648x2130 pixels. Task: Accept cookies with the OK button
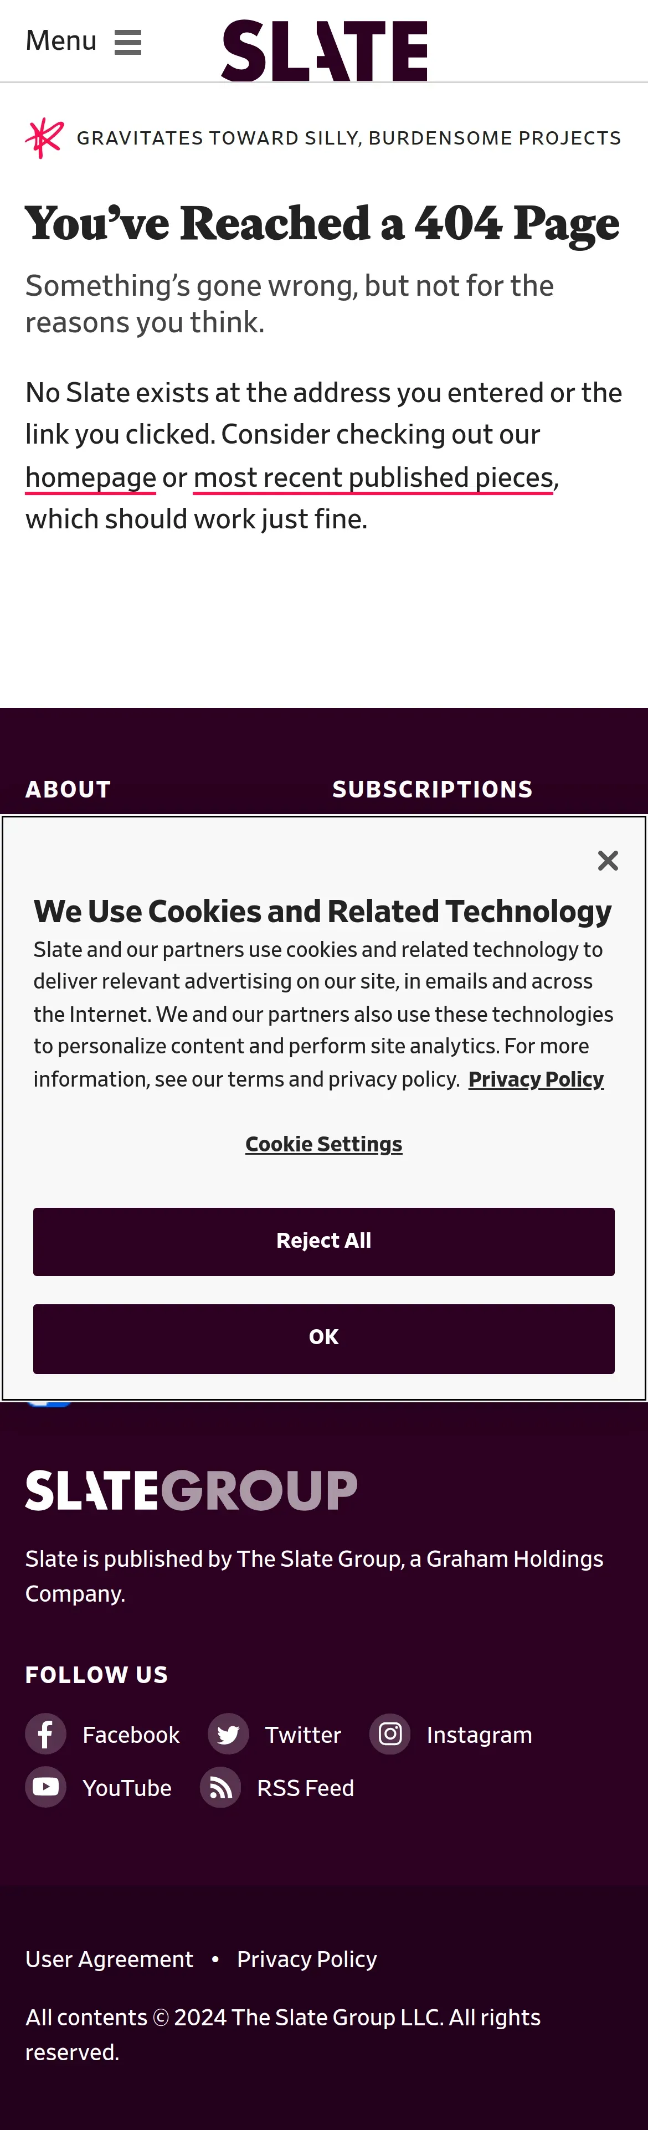(x=324, y=1339)
